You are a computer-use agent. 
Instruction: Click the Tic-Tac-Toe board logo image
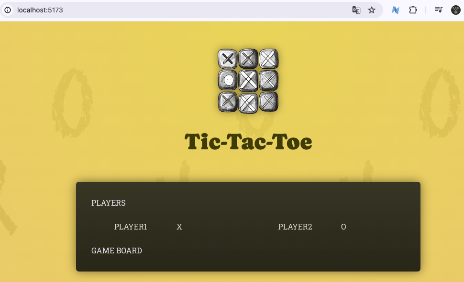point(248,81)
